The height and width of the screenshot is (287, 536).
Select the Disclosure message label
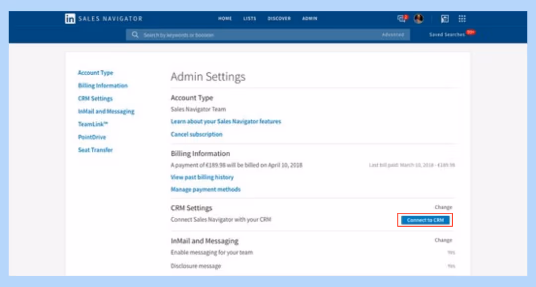[196, 266]
